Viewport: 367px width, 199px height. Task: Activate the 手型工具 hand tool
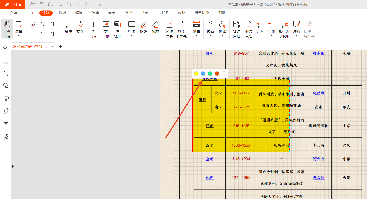coord(7,29)
